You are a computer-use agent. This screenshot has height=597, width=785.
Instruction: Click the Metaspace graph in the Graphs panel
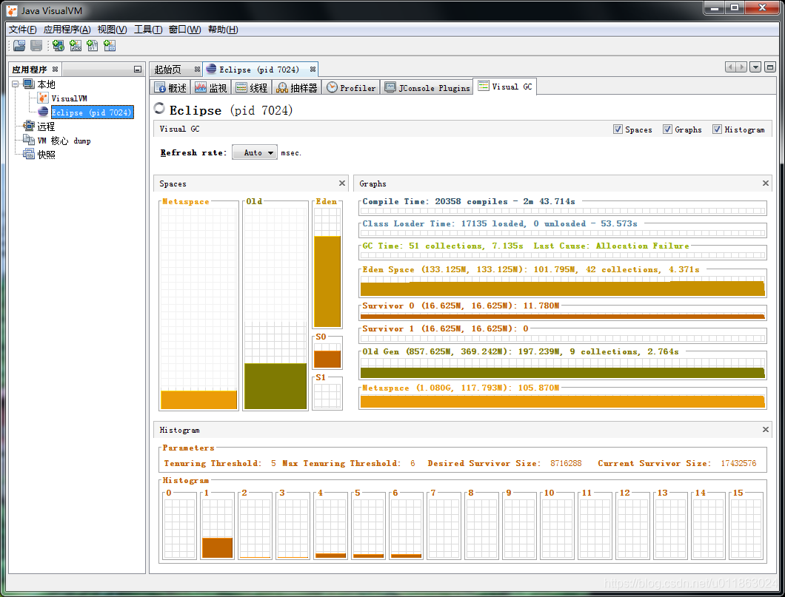tap(563, 401)
